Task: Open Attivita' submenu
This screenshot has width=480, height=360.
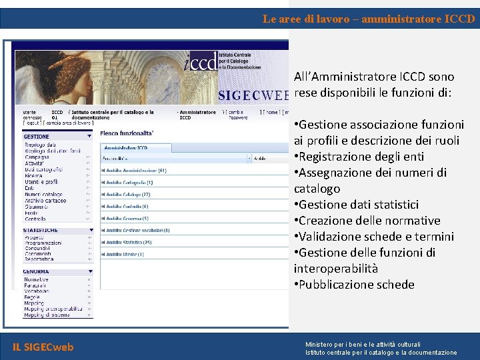Action: (x=34, y=163)
